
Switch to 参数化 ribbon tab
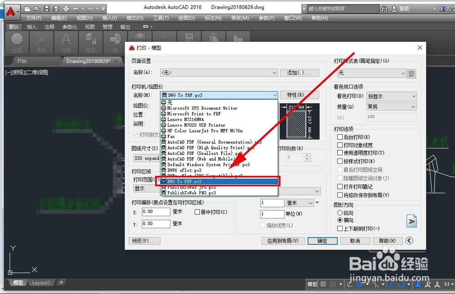(70, 27)
